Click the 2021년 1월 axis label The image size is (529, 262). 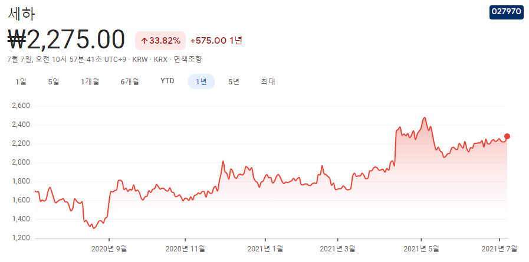265,249
